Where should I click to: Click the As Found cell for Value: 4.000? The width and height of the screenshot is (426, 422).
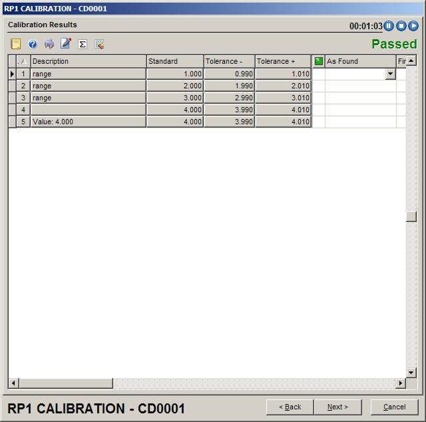360,122
